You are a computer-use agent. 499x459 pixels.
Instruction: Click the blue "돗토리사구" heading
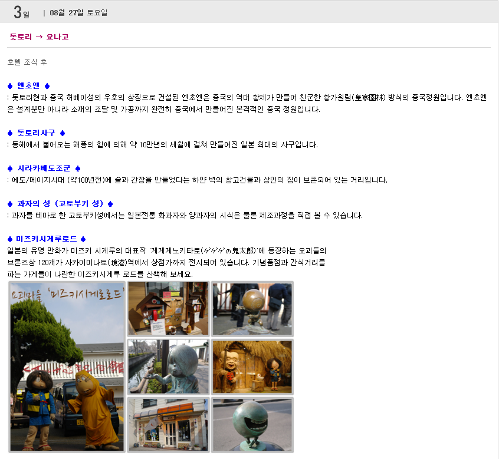[37, 133]
